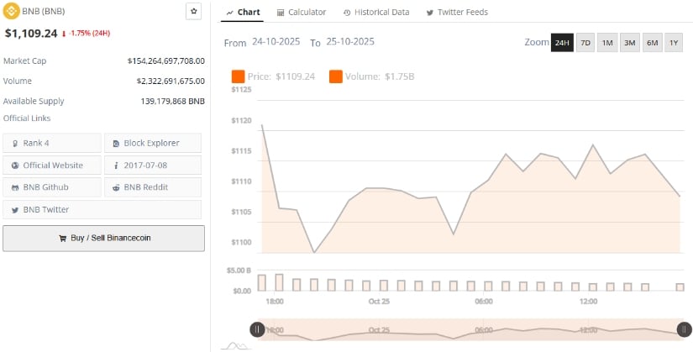Viewport: 693px width, 352px height.
Task: Open the BNB Reddit link
Action: click(153, 187)
